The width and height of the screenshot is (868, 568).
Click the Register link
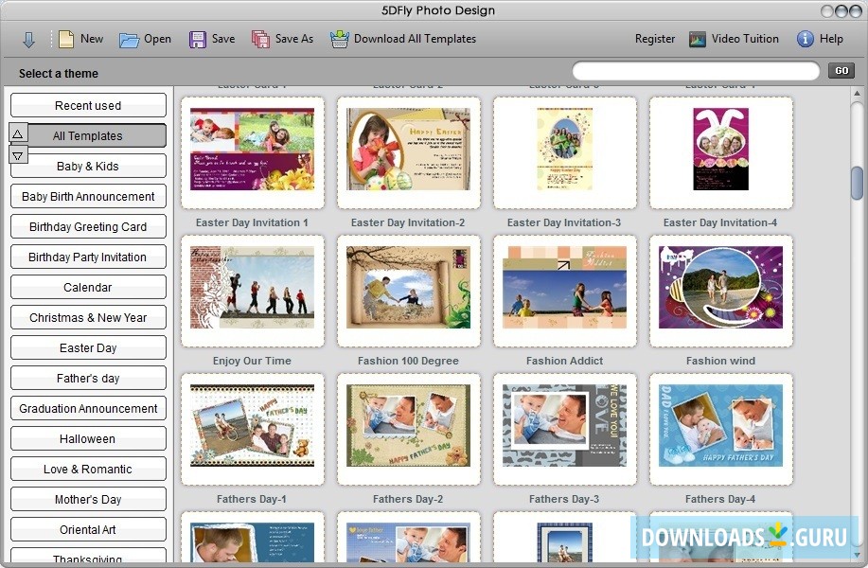click(655, 39)
